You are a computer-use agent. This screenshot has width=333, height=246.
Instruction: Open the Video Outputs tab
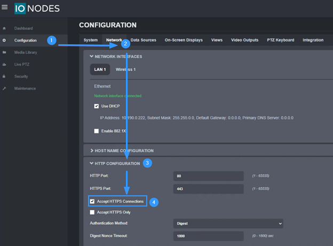244,40
